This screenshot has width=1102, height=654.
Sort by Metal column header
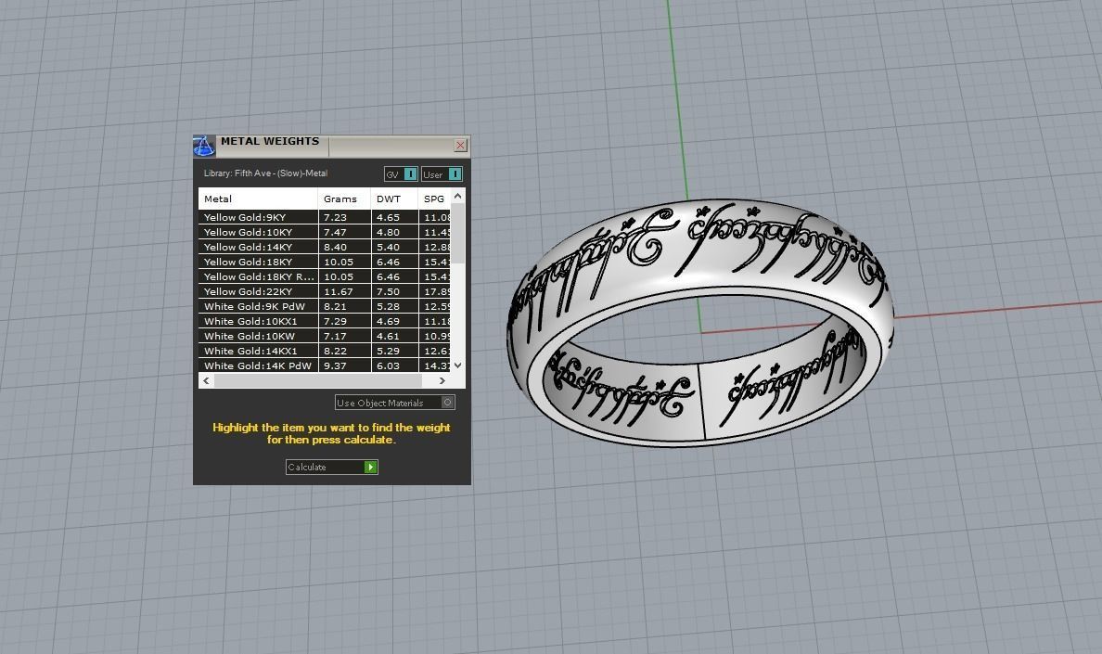258,199
